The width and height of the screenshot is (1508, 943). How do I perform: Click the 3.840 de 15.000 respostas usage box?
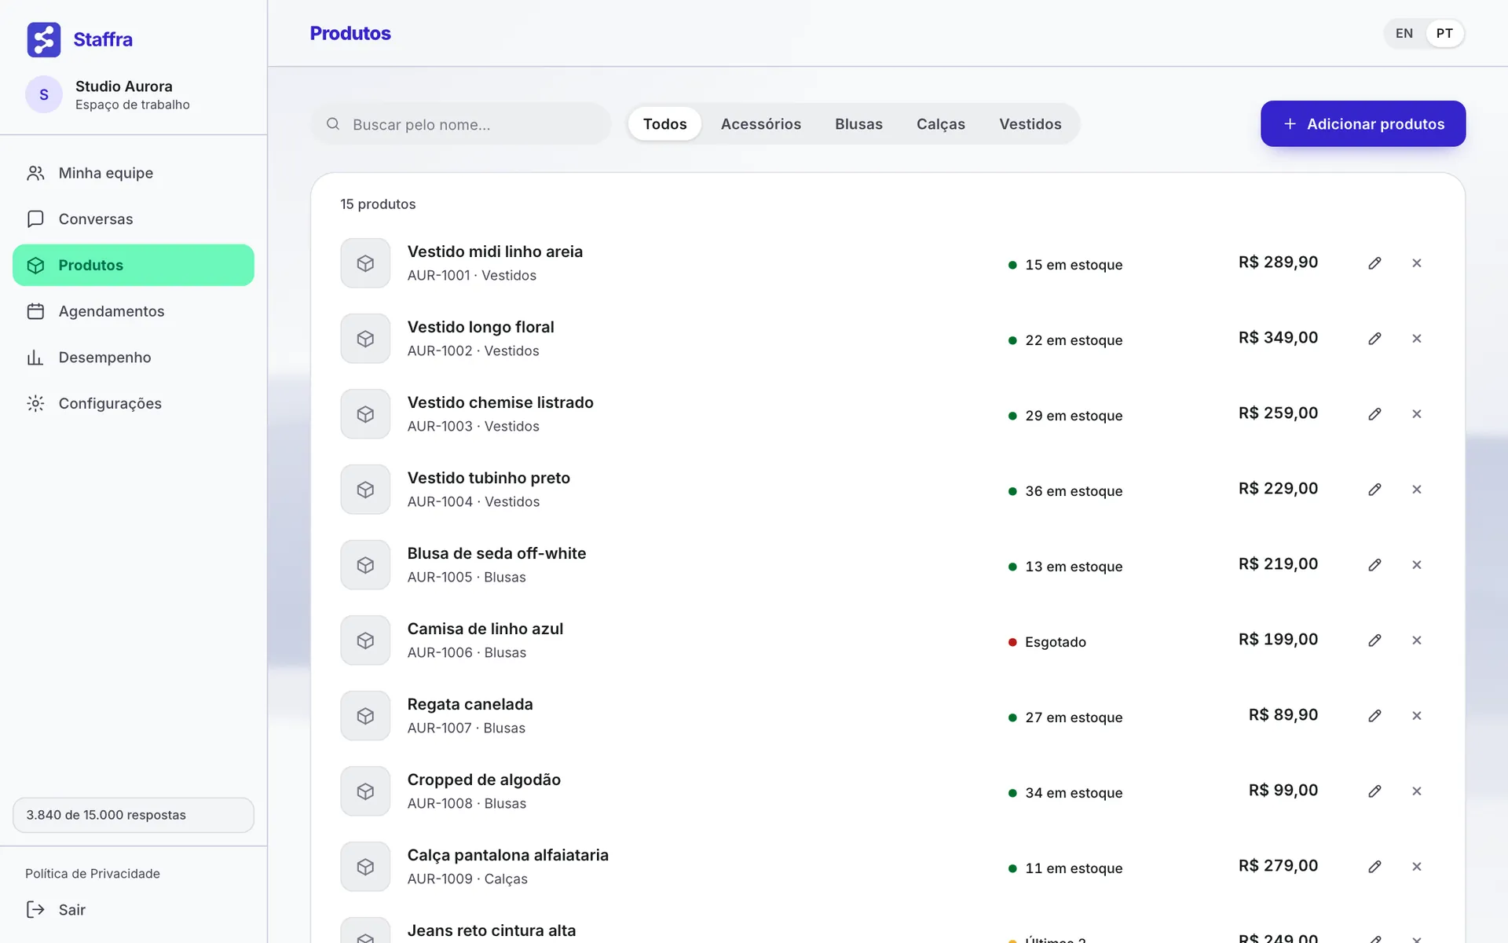point(134,815)
